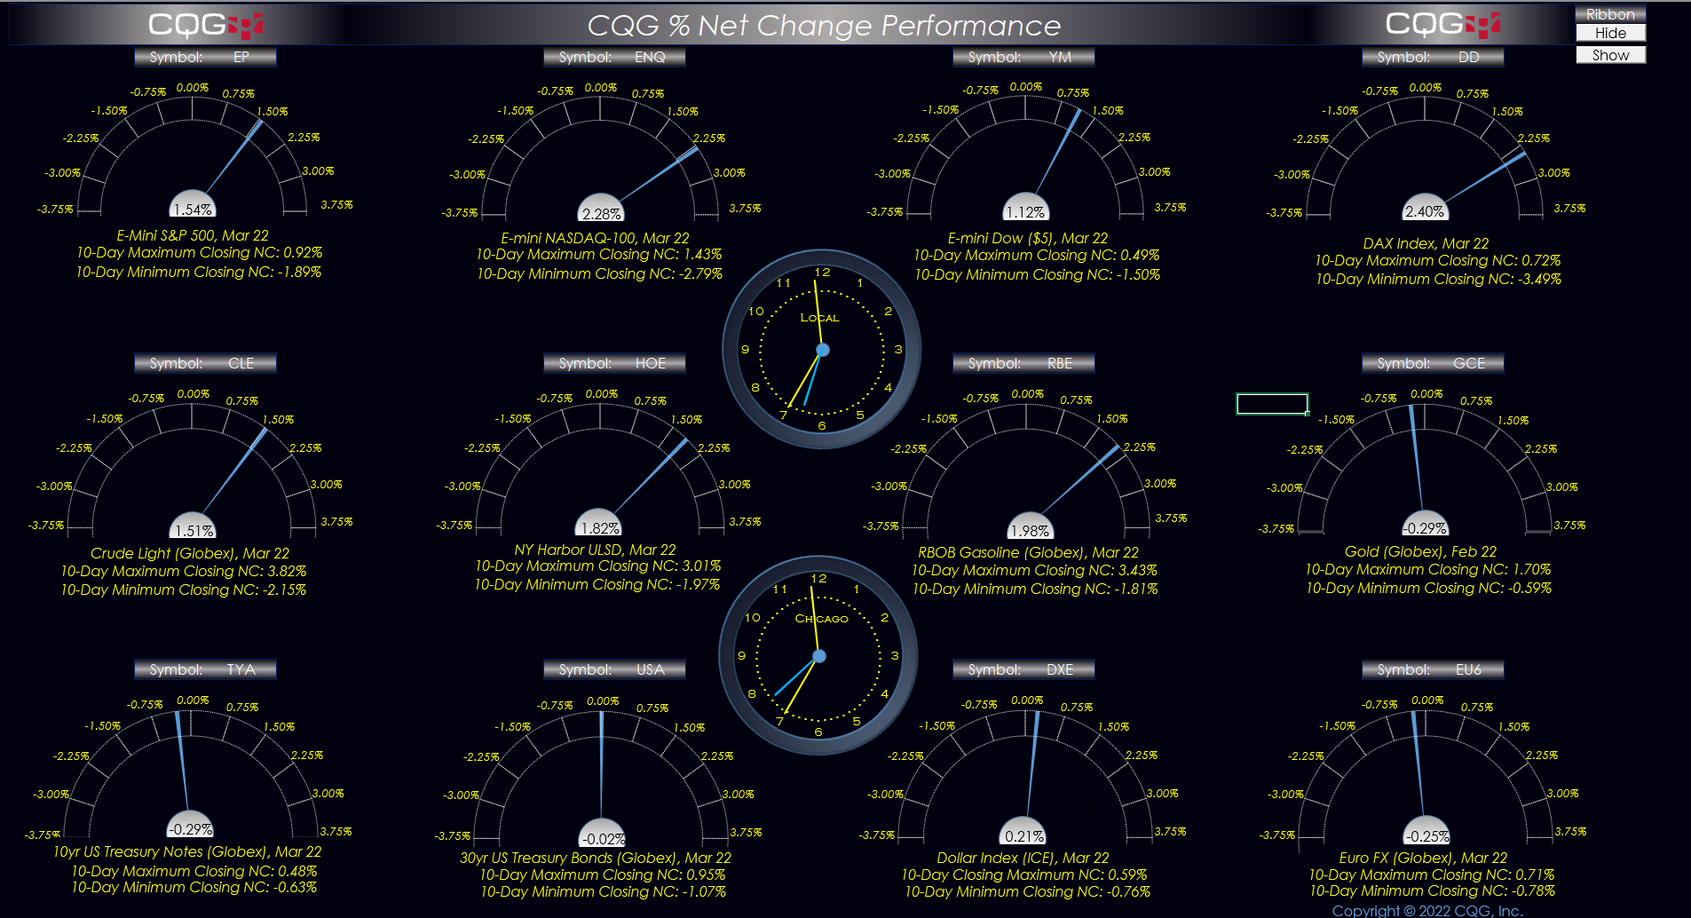Click the Chicago analog clock
The height and width of the screenshot is (918, 1691).
tap(818, 655)
